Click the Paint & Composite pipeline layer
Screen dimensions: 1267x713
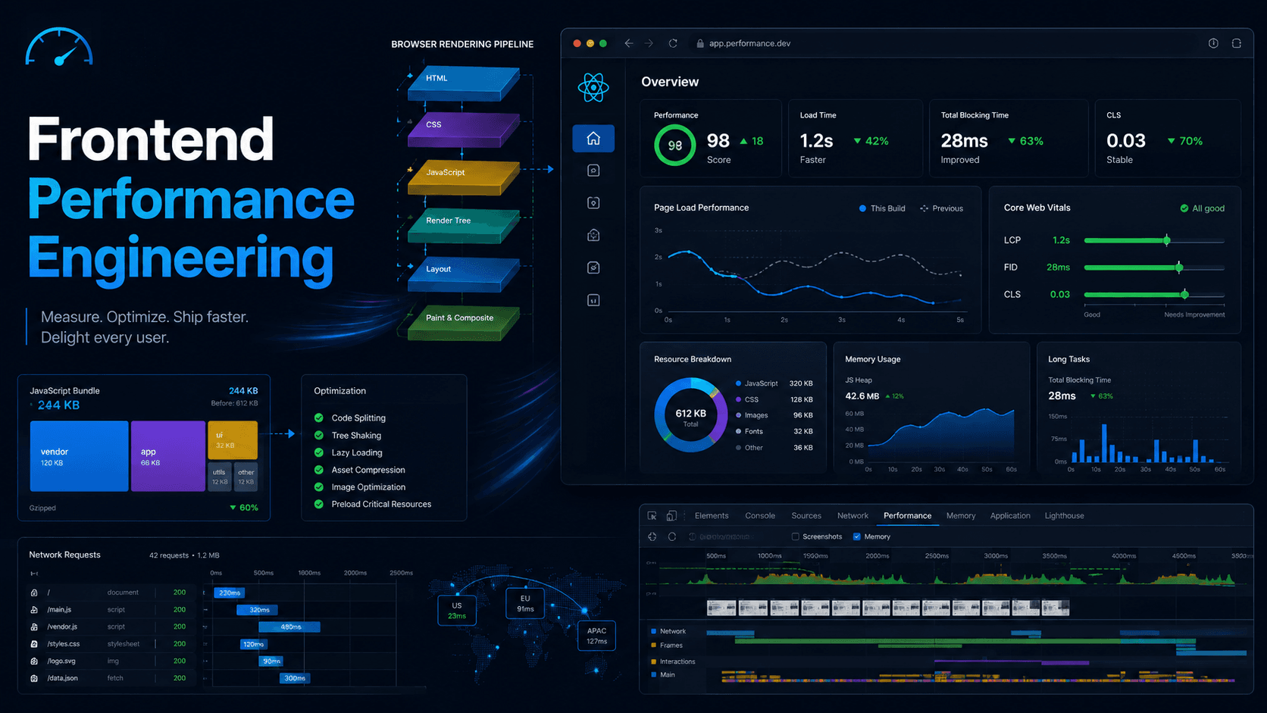[463, 322]
